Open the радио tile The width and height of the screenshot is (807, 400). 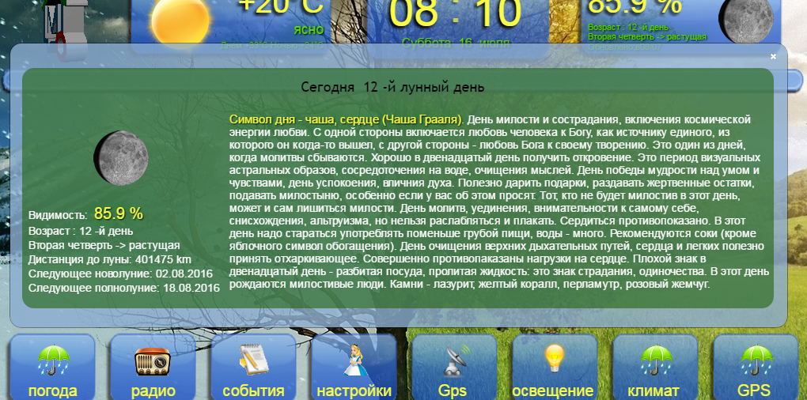click(x=153, y=367)
